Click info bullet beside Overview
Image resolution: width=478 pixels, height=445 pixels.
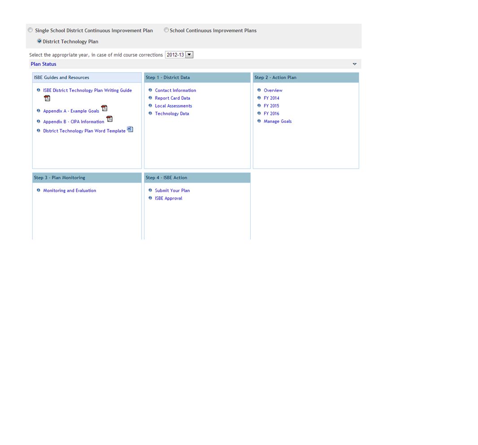coord(259,90)
